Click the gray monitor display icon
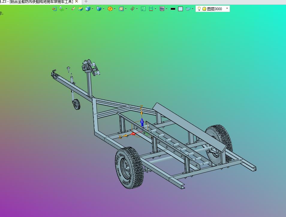The image size is (286, 217). coord(162,9)
